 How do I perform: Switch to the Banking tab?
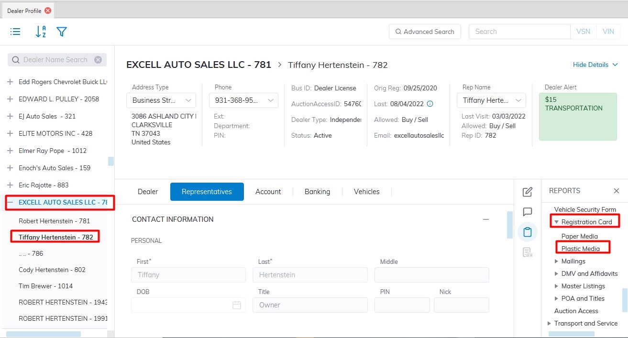pos(317,192)
